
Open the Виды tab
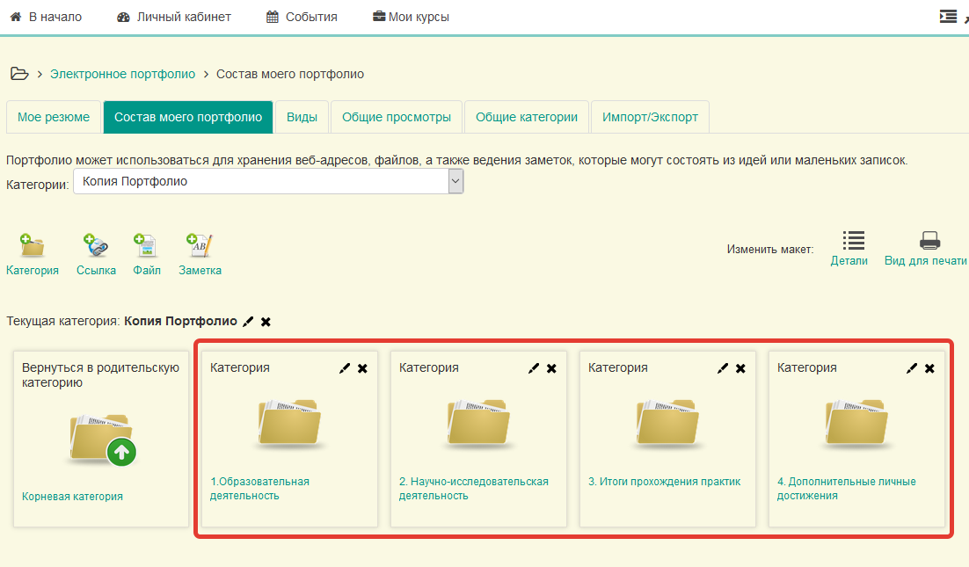pos(302,117)
